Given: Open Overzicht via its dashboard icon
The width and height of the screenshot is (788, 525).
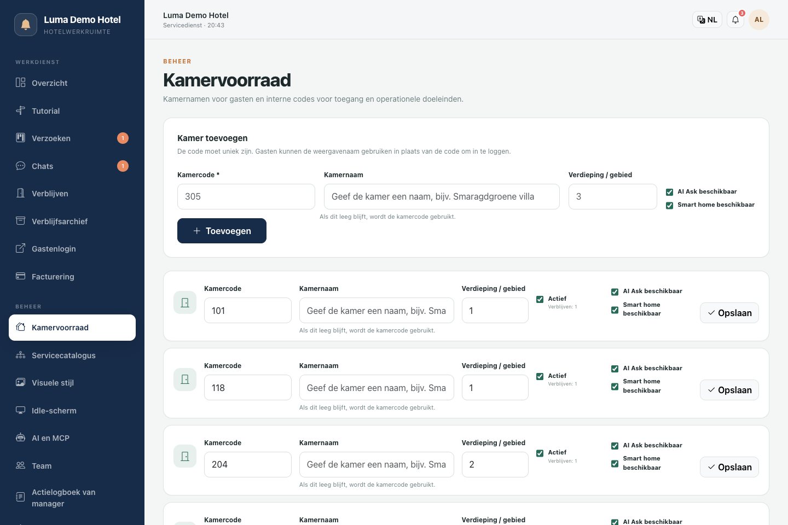Looking at the screenshot, I should click(x=20, y=83).
